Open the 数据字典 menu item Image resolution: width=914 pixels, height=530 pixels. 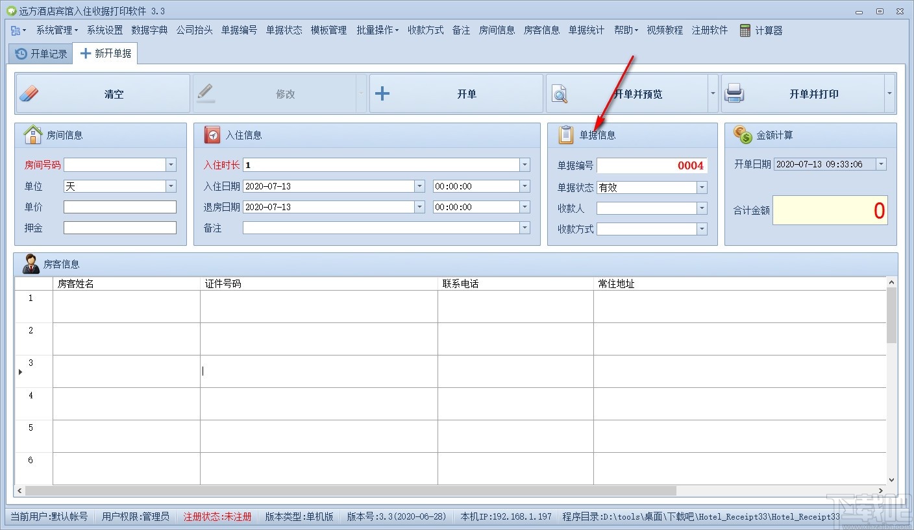coord(149,30)
